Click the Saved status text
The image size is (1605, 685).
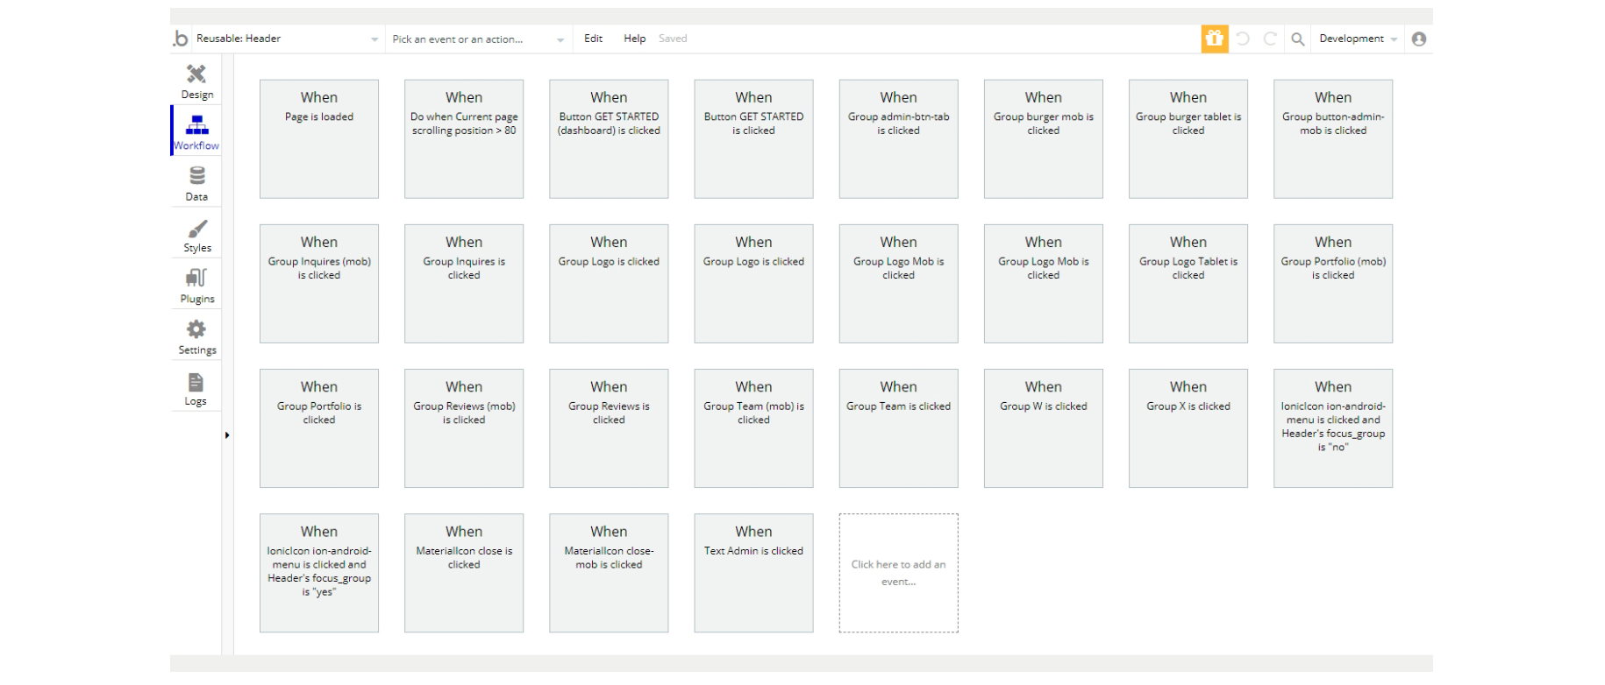(x=674, y=39)
